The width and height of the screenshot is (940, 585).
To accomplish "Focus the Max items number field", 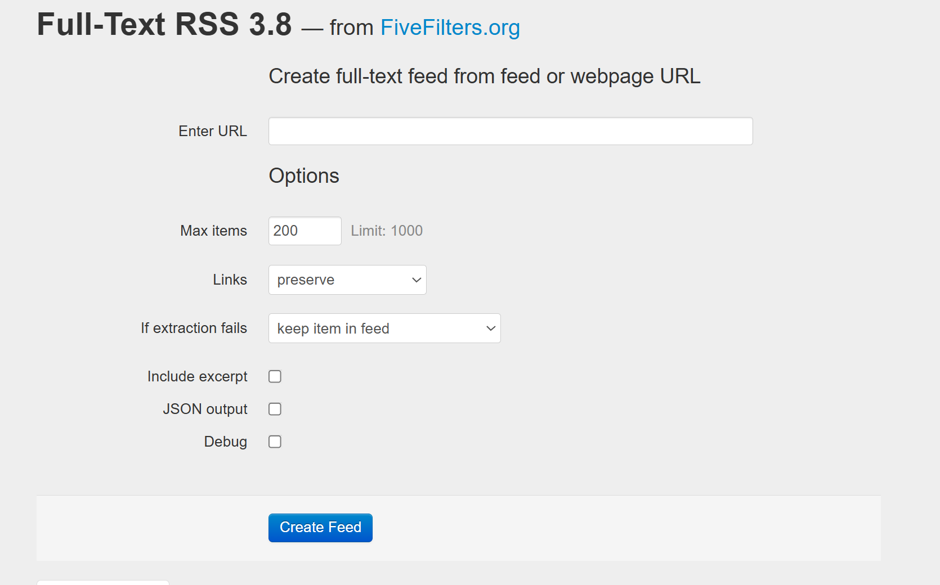I will [305, 231].
